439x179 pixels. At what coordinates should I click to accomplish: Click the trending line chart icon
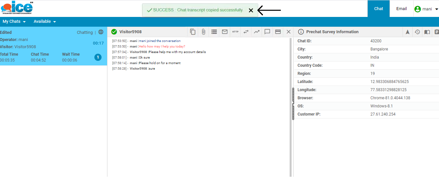click(257, 32)
